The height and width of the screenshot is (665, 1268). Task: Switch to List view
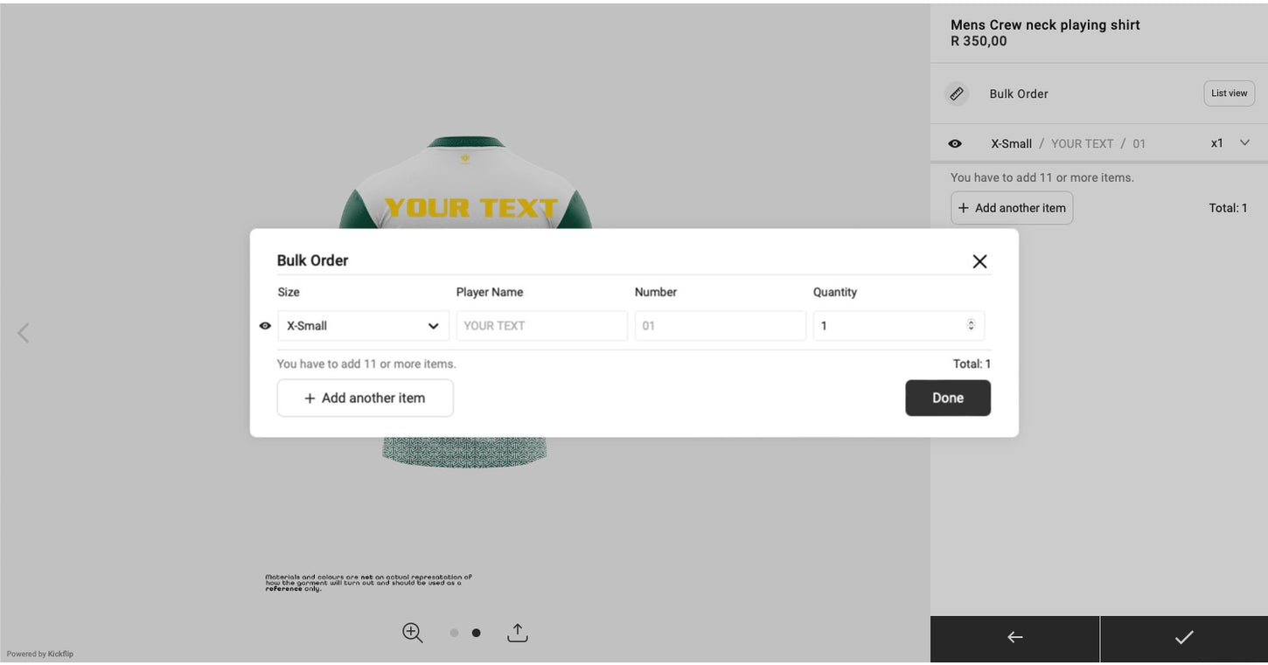(x=1229, y=94)
